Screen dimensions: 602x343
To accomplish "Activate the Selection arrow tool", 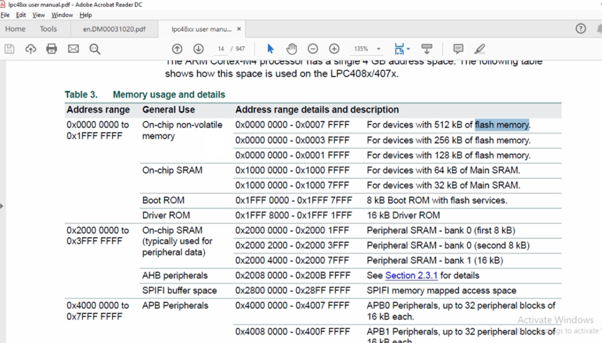I will click(x=270, y=49).
